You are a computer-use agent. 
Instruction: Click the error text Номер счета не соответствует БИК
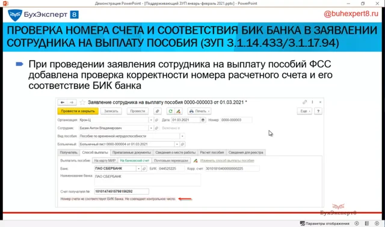(118, 199)
